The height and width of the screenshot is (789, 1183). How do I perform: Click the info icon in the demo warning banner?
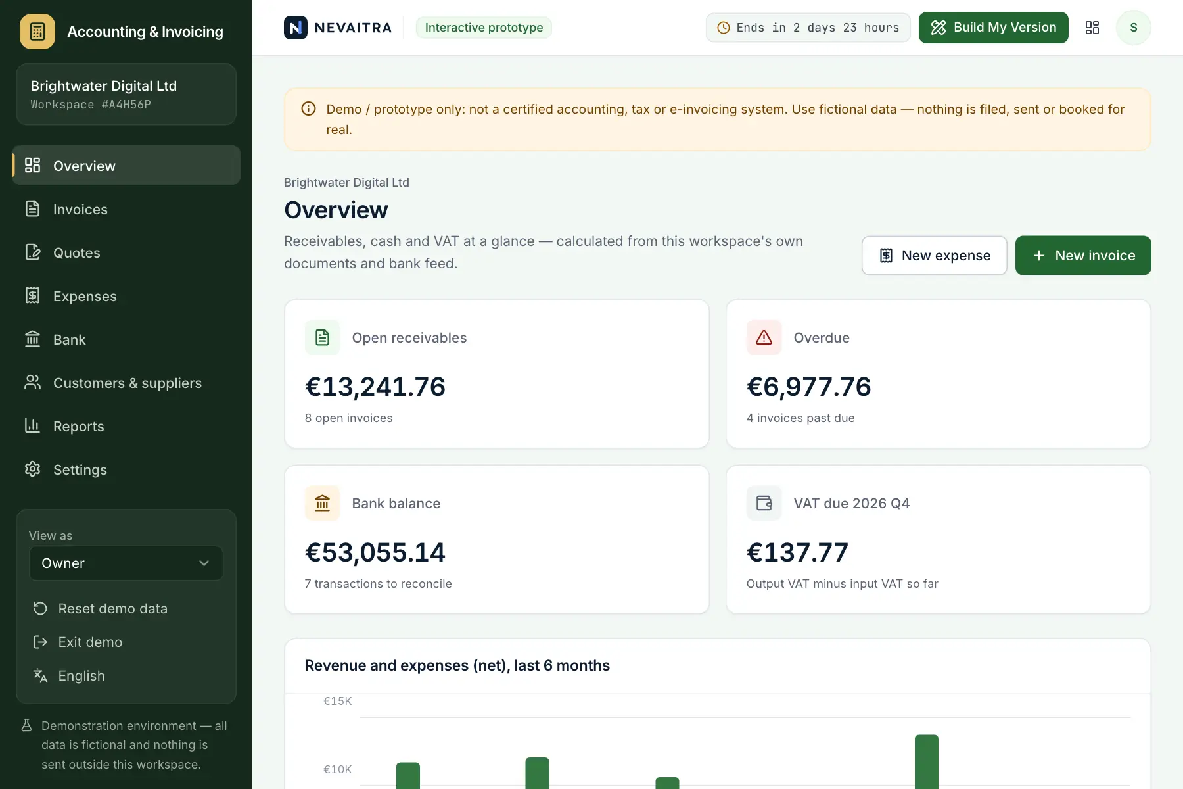point(308,109)
